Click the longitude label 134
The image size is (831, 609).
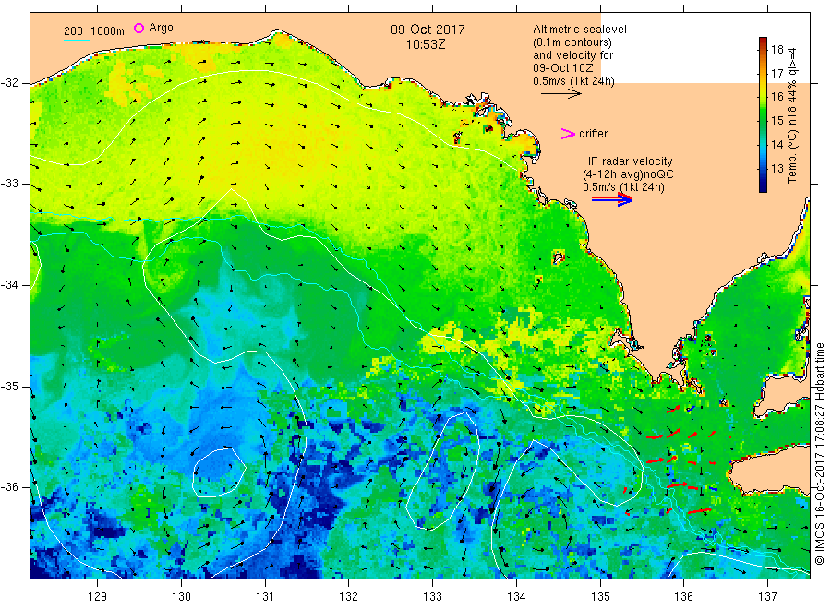click(516, 597)
